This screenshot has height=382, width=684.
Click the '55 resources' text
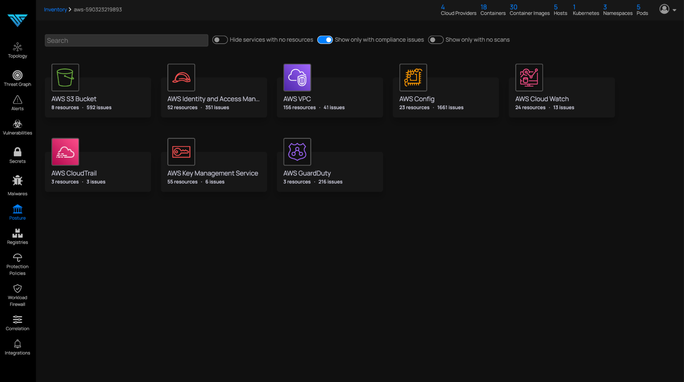pyautogui.click(x=182, y=182)
